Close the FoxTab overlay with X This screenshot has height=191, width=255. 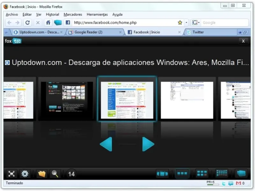243,41
